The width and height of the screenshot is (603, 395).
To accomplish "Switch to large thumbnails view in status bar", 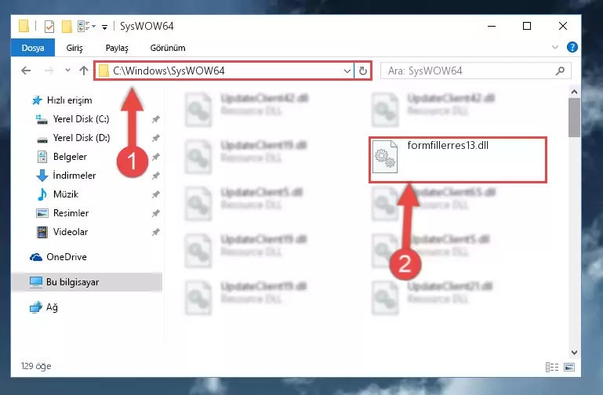I will pyautogui.click(x=569, y=367).
